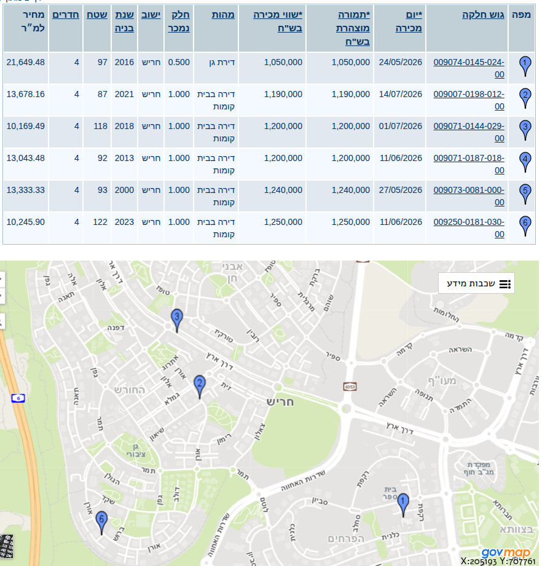The width and height of the screenshot is (545, 566).
Task: Click sold share value 0.500
Action: pyautogui.click(x=179, y=62)
